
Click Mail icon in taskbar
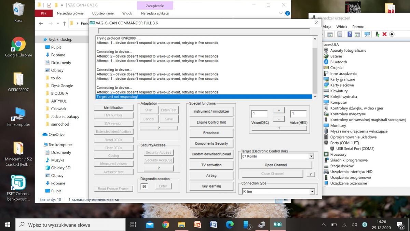pyautogui.click(x=150, y=225)
